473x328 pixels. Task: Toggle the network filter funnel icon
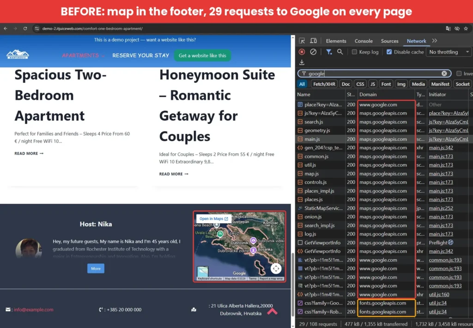(329, 52)
